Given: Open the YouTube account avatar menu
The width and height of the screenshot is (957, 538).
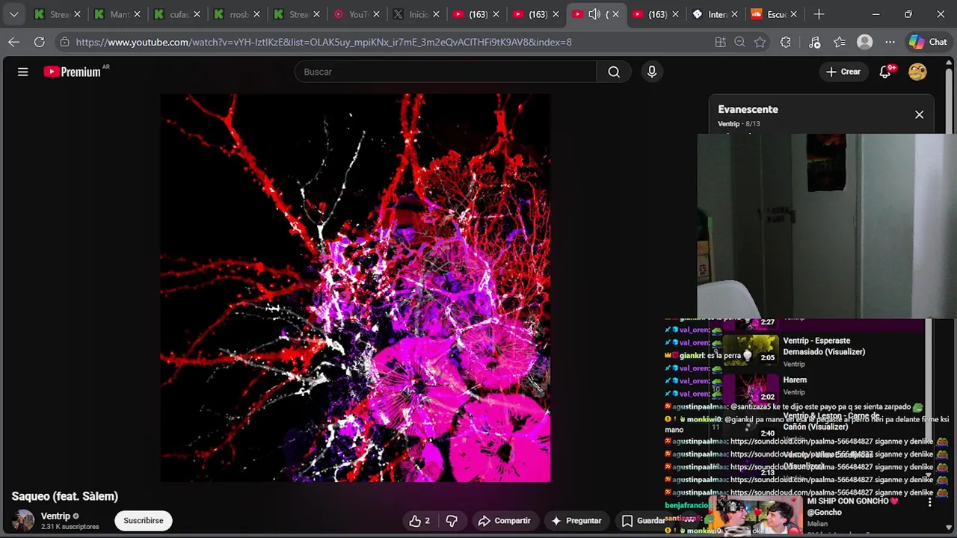Looking at the screenshot, I should click(917, 72).
